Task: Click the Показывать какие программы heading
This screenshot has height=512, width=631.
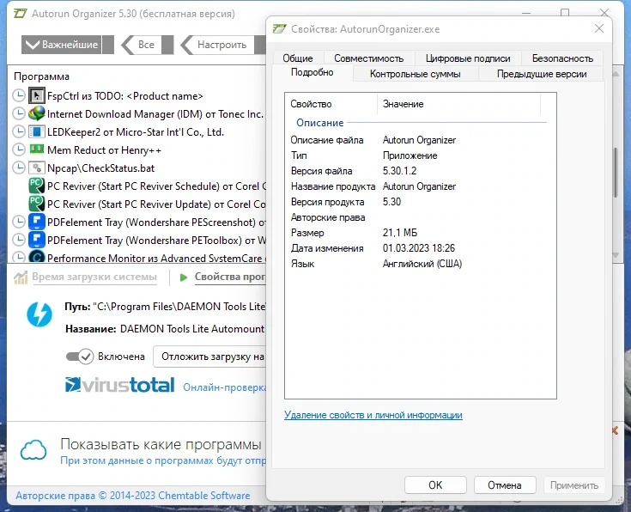Action: [161, 444]
